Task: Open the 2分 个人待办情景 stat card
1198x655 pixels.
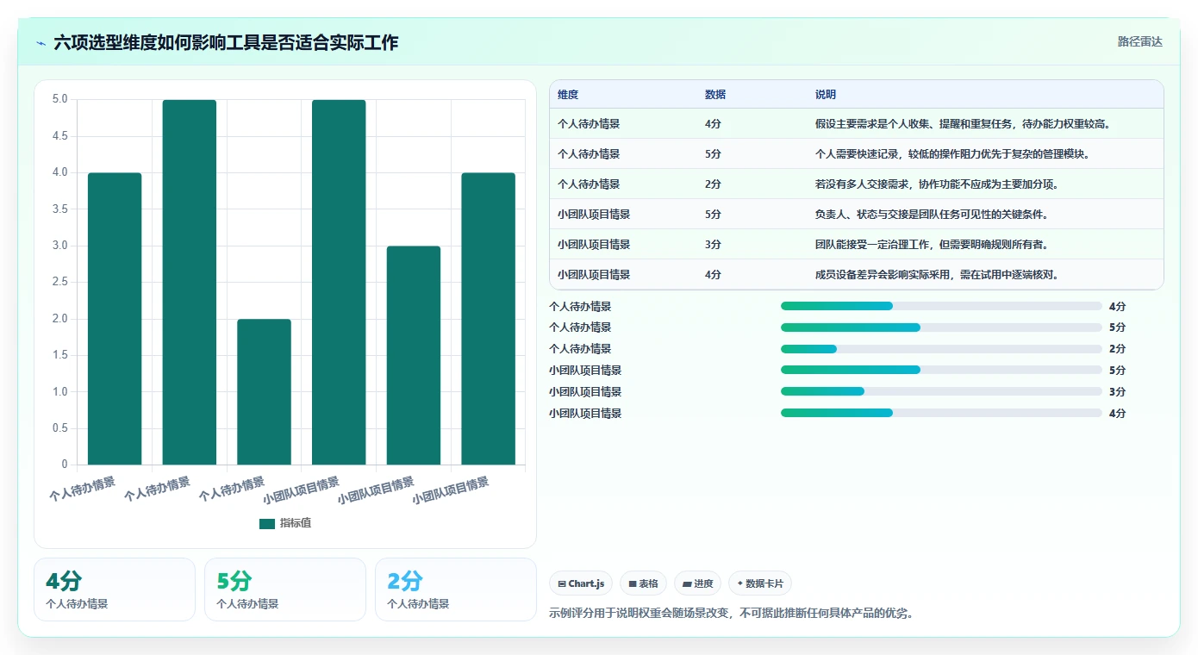Action: pyautogui.click(x=456, y=589)
